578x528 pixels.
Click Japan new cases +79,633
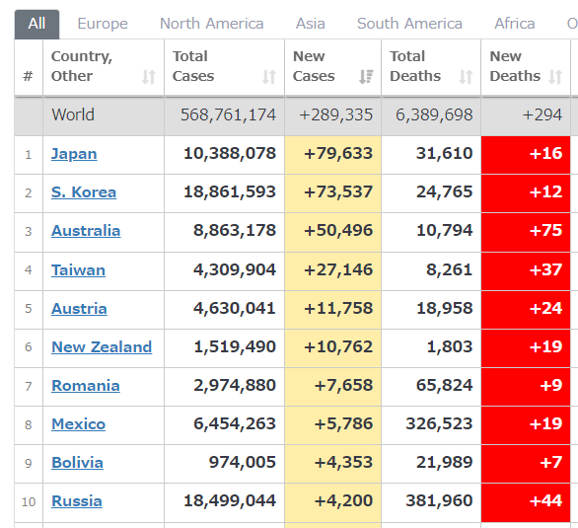[338, 153]
